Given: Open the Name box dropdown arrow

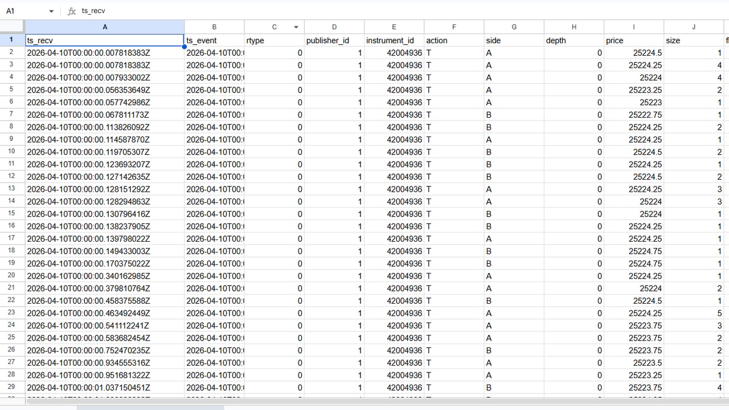Looking at the screenshot, I should 51,11.
